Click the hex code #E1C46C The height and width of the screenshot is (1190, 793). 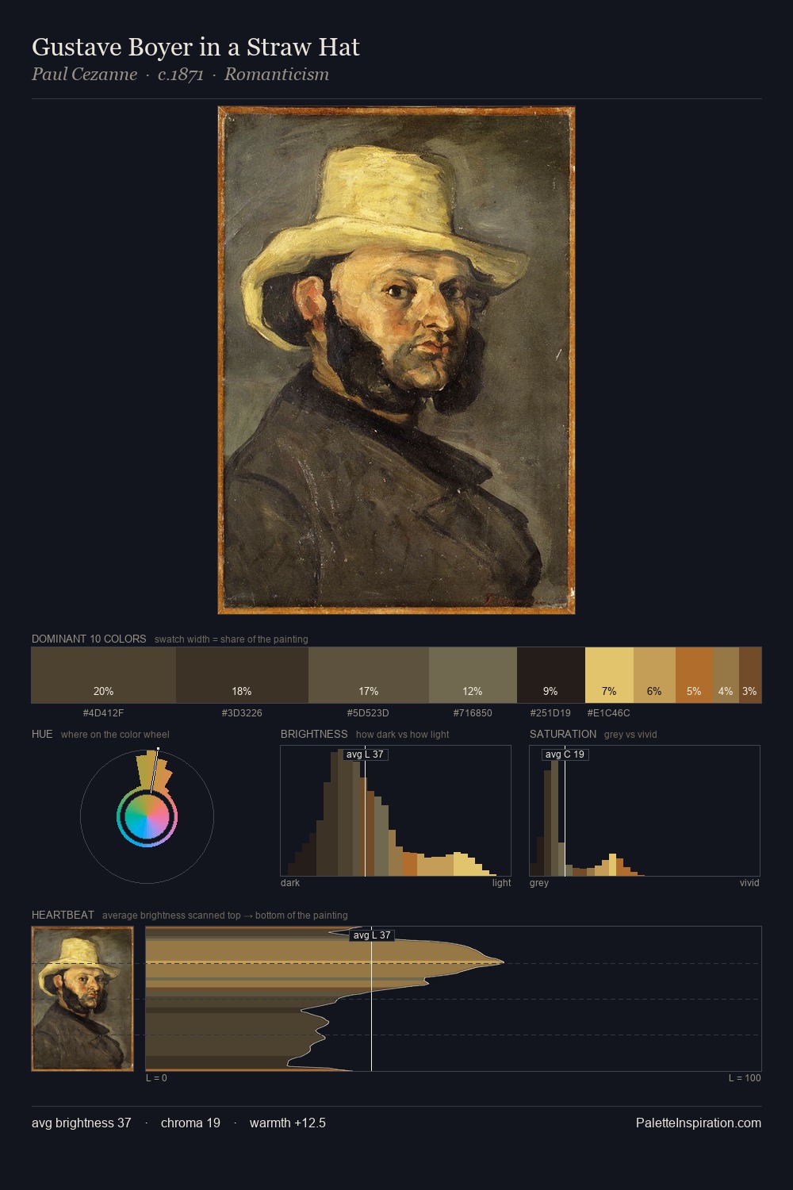tap(608, 713)
